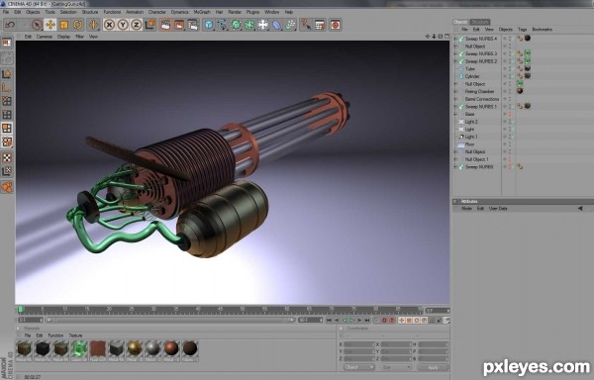Image resolution: width=594 pixels, height=380 pixels.
Task: Switch the coordinate system icon
Action: coord(150,25)
